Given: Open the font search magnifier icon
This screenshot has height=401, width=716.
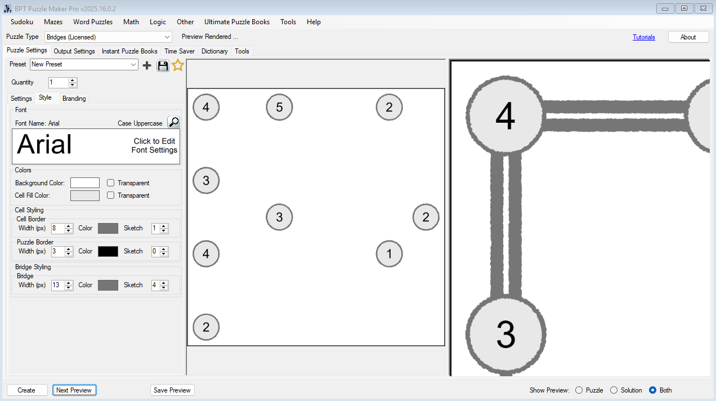Looking at the screenshot, I should (173, 122).
